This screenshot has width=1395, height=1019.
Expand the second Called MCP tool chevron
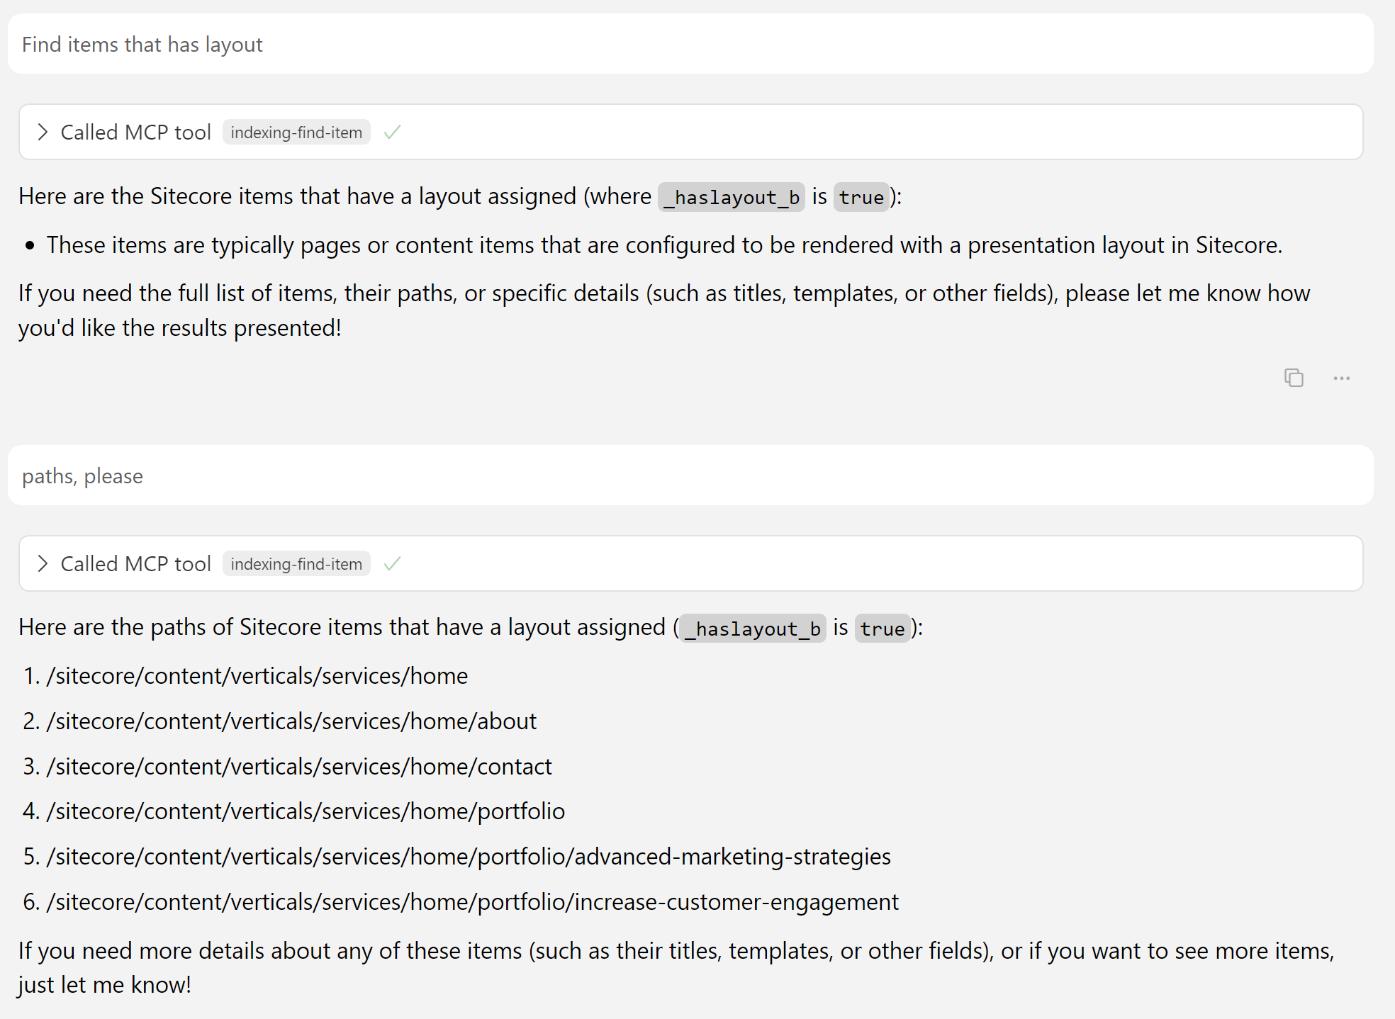point(43,564)
